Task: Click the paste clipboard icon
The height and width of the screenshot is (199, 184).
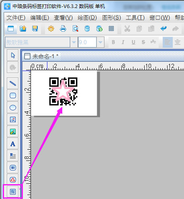Action: click(151, 28)
